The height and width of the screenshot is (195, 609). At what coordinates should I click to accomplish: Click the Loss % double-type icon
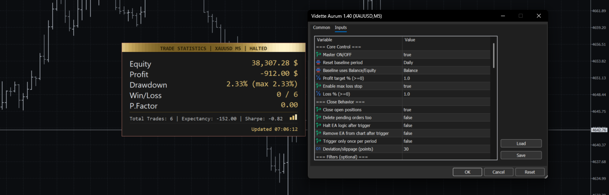coord(318,94)
